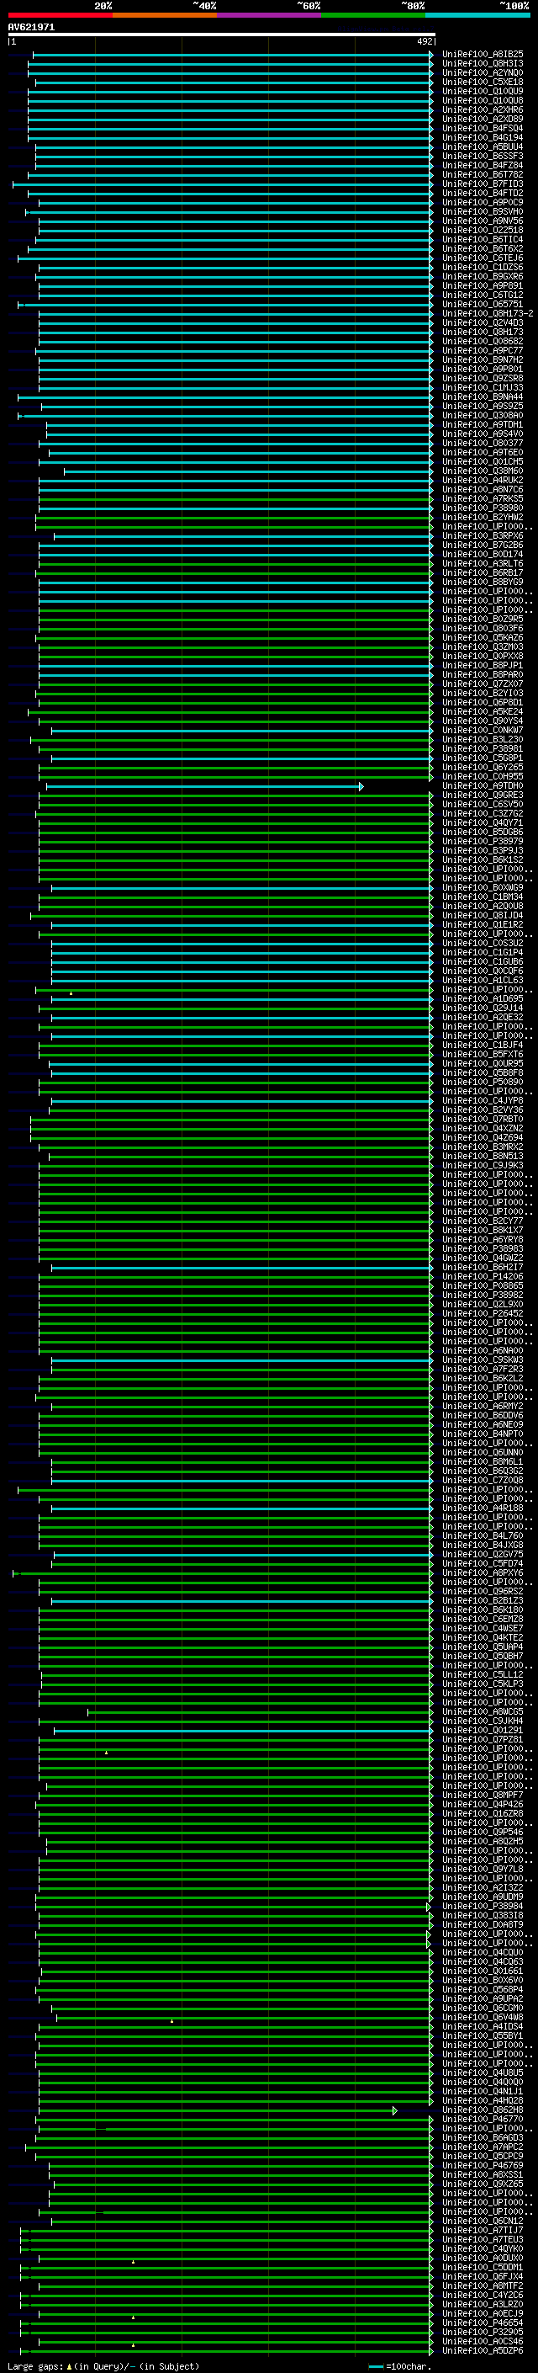Click the UniRef100_C6TEJ6 label

(482, 259)
